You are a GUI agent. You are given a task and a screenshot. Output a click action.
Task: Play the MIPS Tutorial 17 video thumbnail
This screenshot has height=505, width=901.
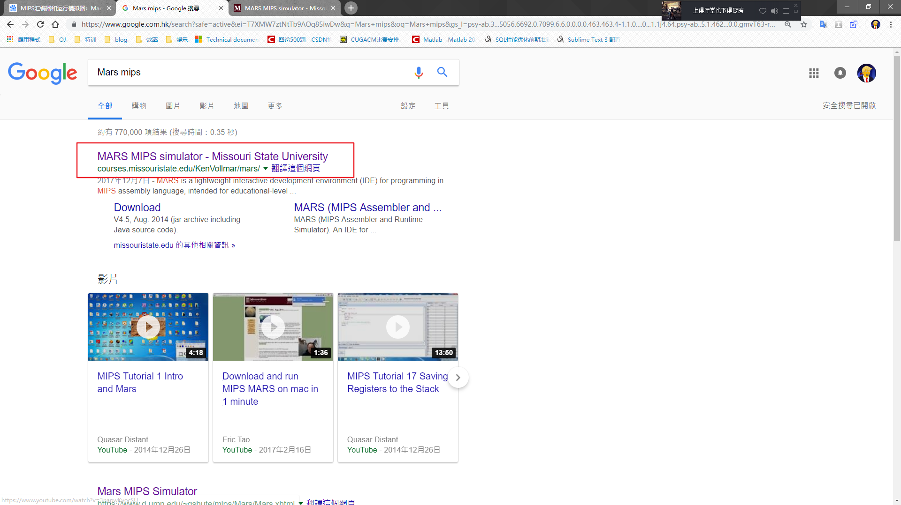[398, 327]
